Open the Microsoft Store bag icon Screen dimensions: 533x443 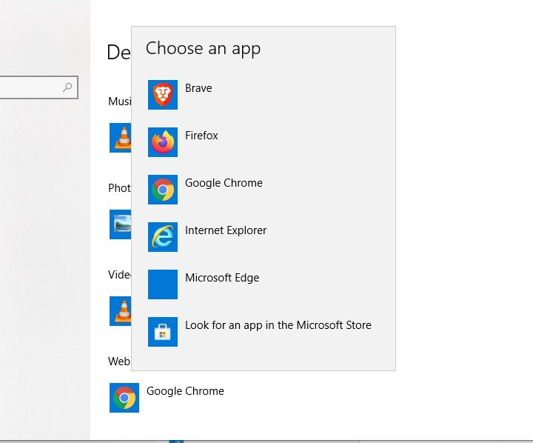[162, 332]
